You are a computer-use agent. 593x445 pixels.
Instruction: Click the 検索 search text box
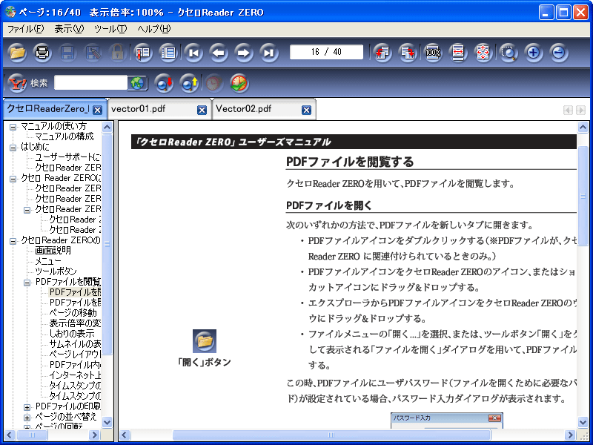[90, 83]
